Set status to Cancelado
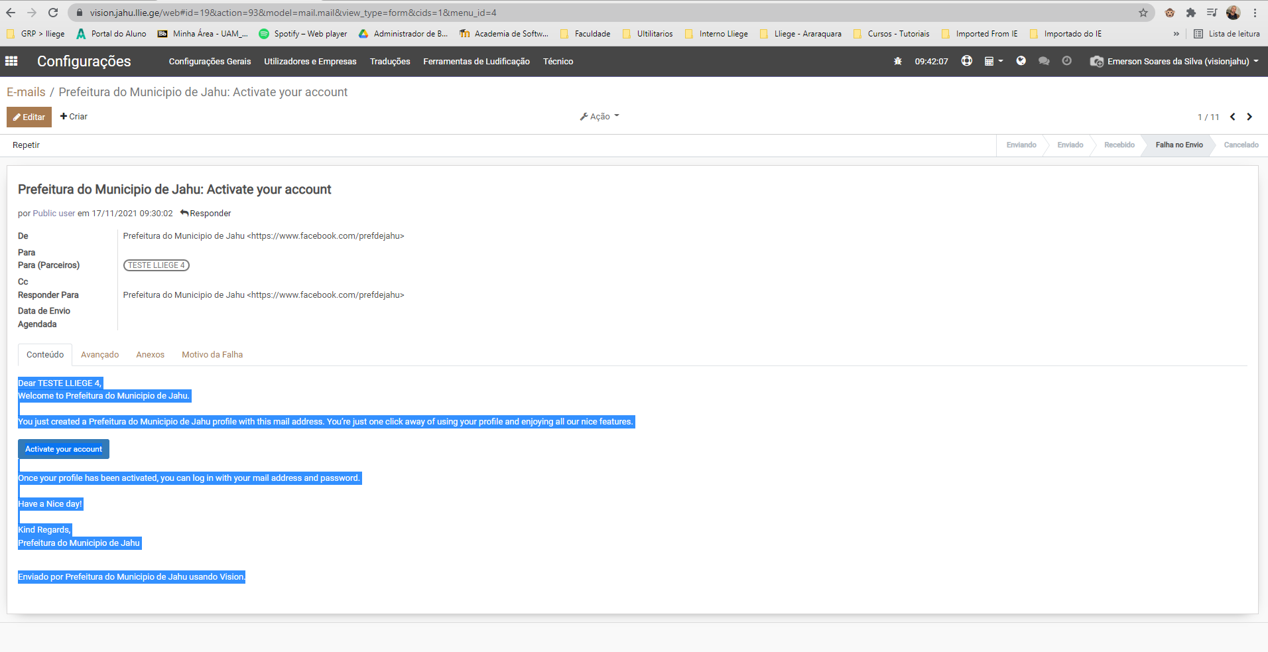Screen dimensions: 1268x652 [x=1241, y=145]
